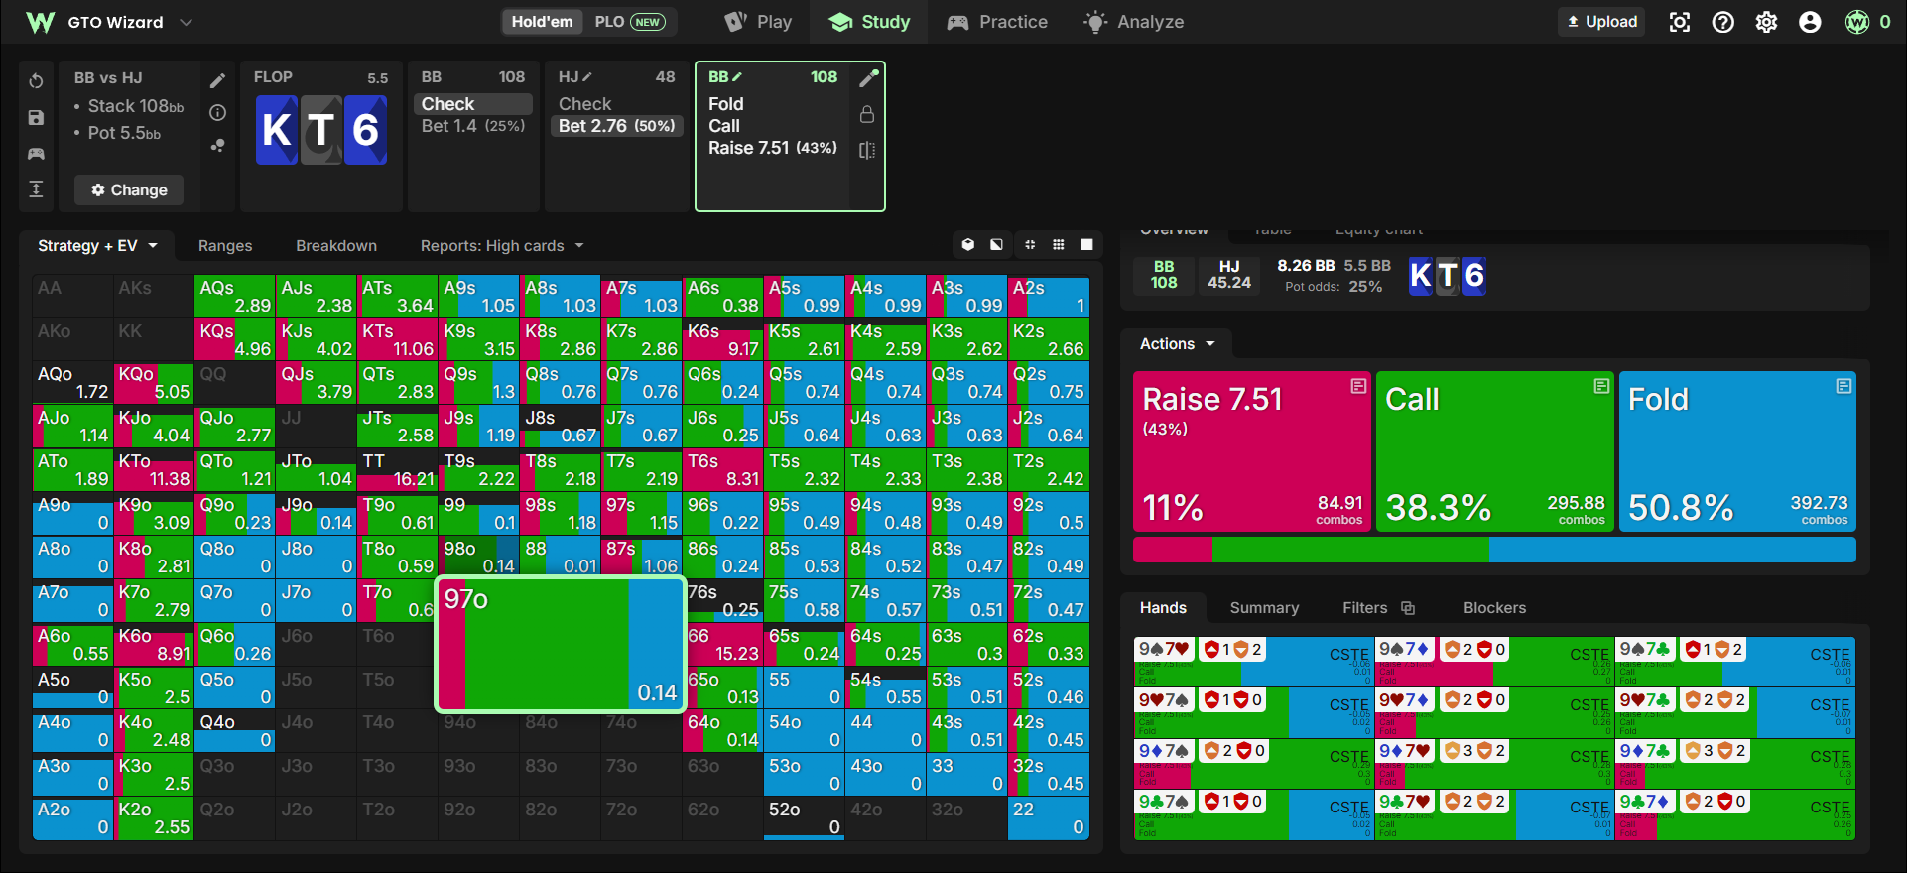Click the green W coin balance icon

click(x=1857, y=22)
